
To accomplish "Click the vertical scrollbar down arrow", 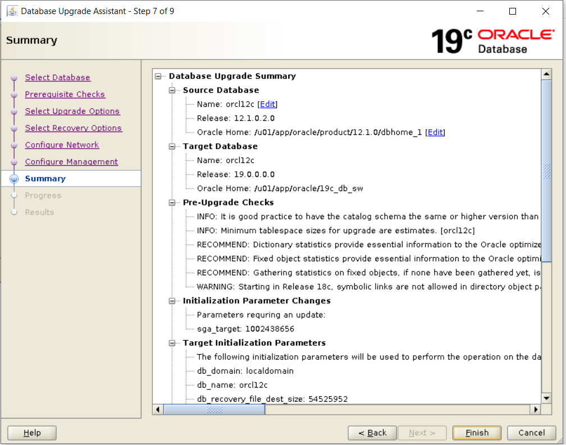I will (x=546, y=398).
